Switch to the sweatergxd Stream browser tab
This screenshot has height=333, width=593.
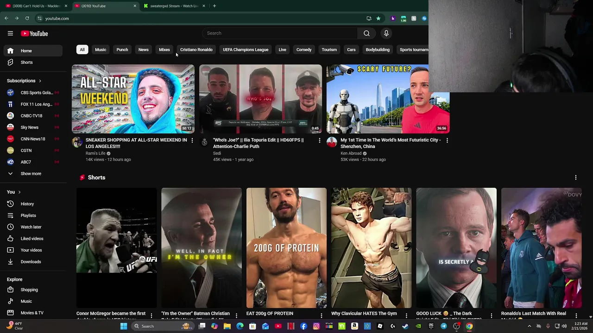174,6
